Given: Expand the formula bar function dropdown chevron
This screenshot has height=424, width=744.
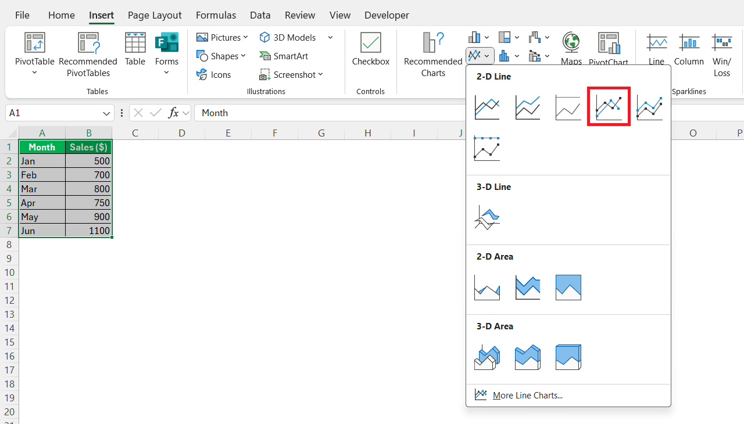Looking at the screenshot, I should tap(185, 113).
